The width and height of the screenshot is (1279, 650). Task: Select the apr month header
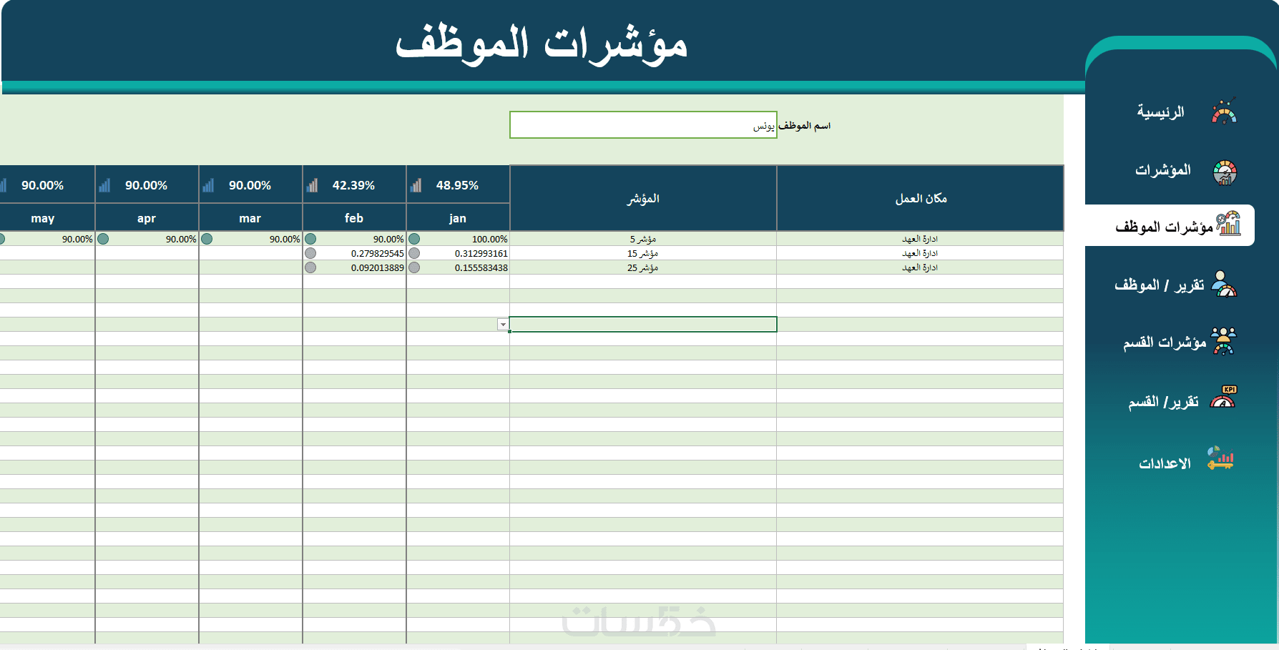[147, 218]
